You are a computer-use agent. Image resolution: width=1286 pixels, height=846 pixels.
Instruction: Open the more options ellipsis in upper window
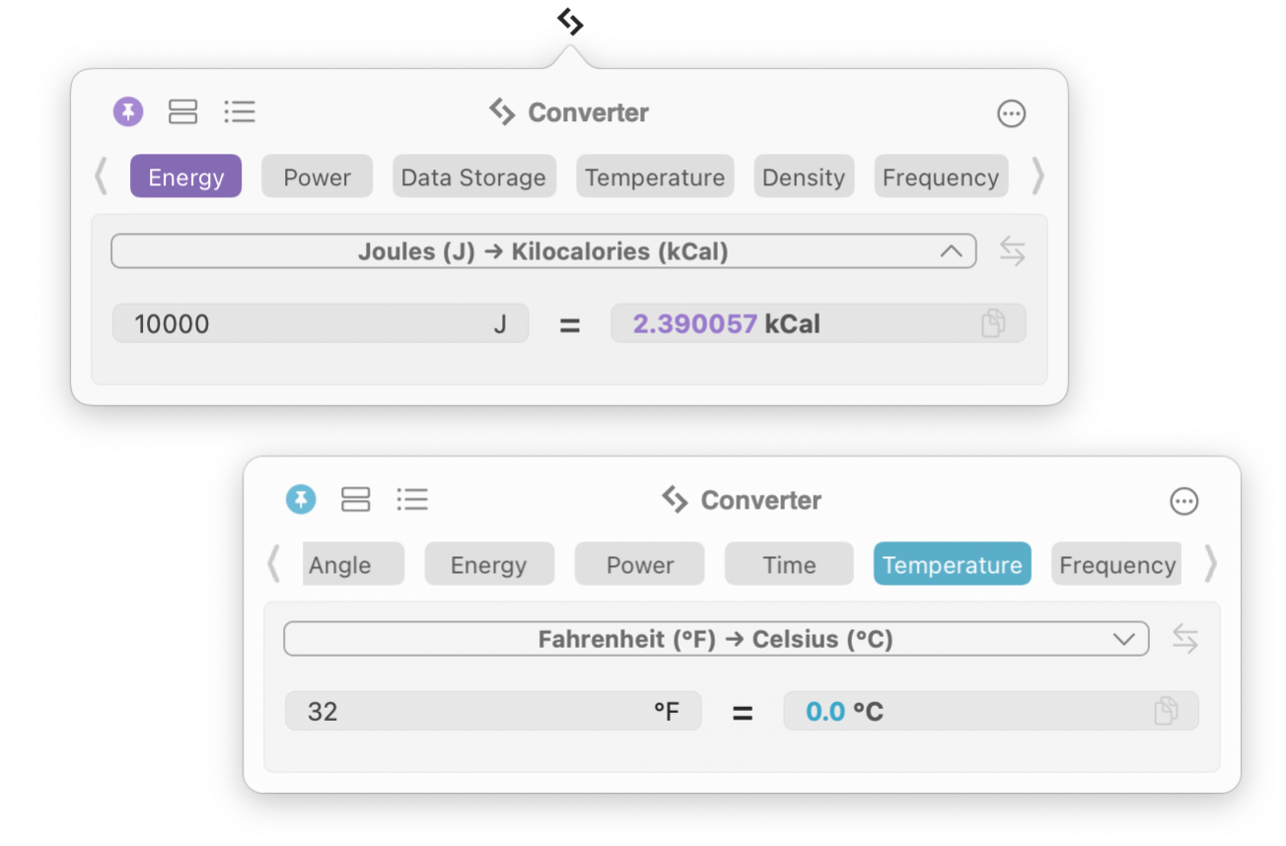(x=1012, y=113)
